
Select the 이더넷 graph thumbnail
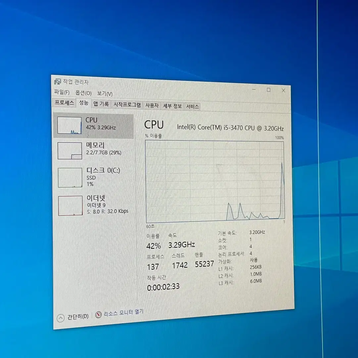pyautogui.click(x=70, y=205)
